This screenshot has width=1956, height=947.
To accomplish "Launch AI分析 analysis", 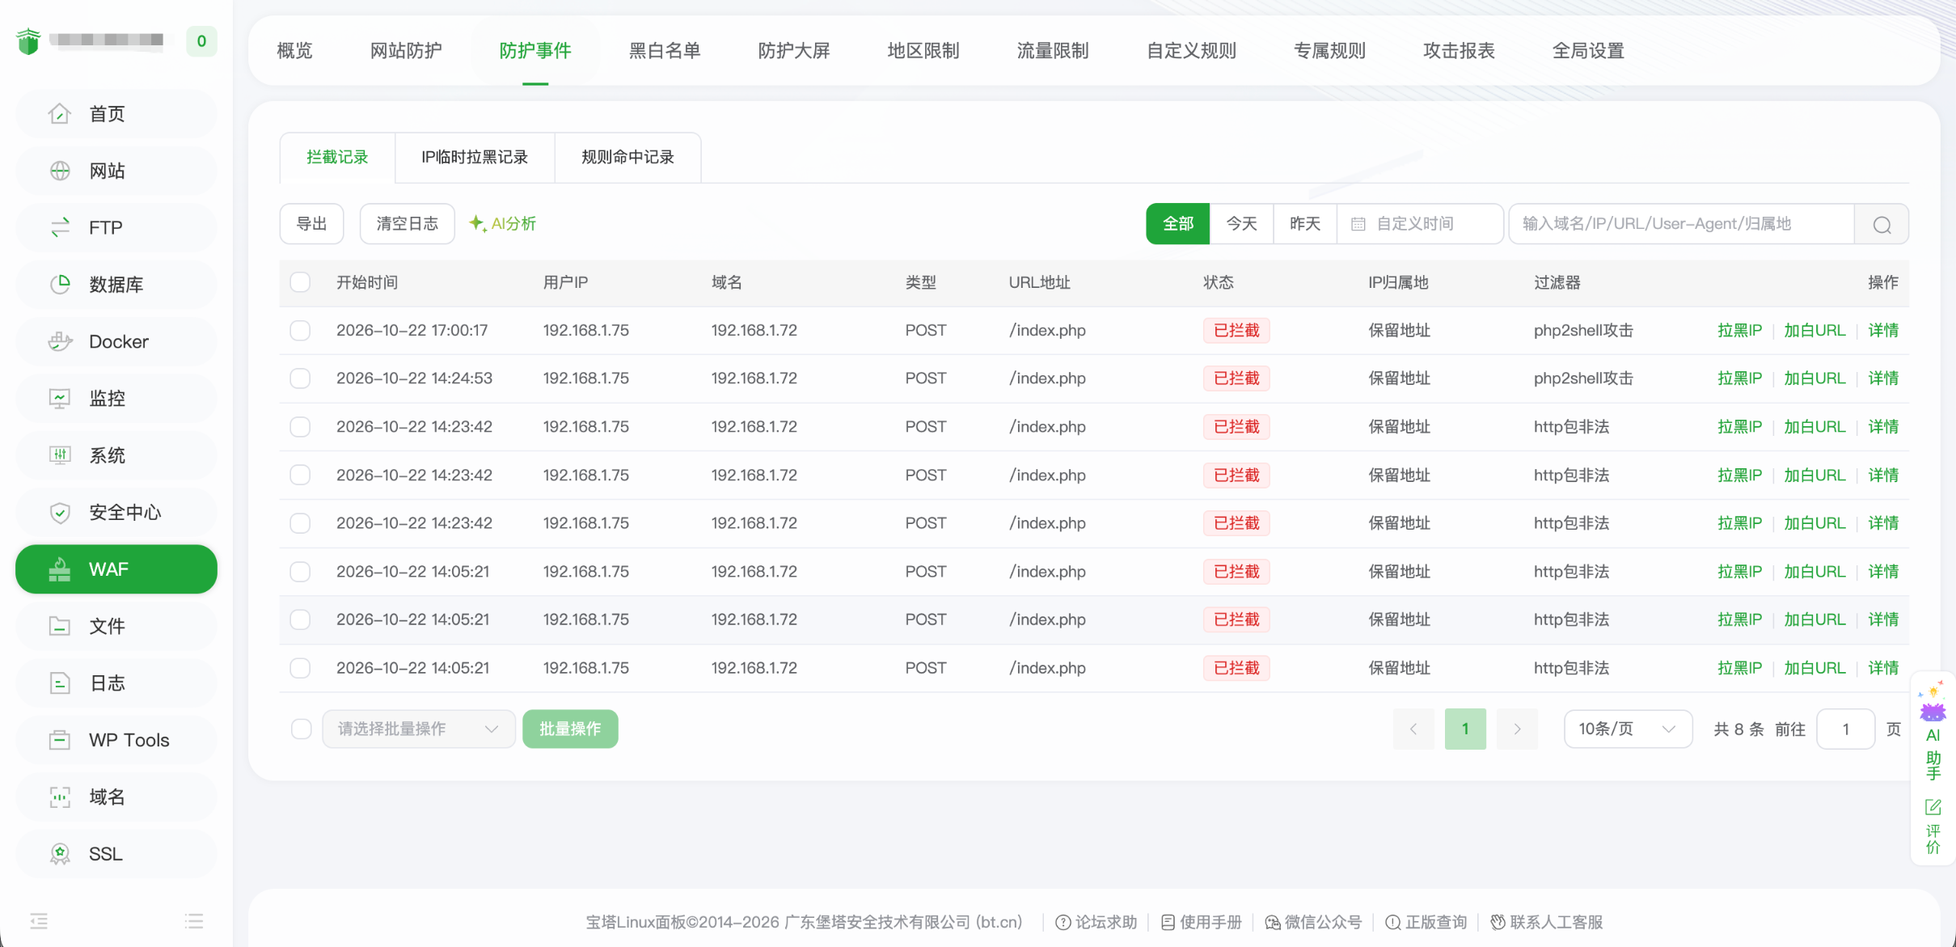I will (x=502, y=224).
